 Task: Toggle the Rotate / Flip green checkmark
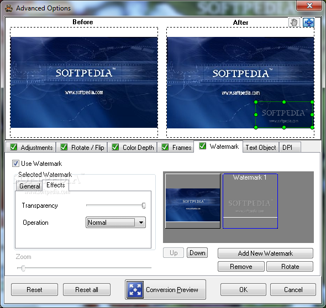tap(64, 147)
